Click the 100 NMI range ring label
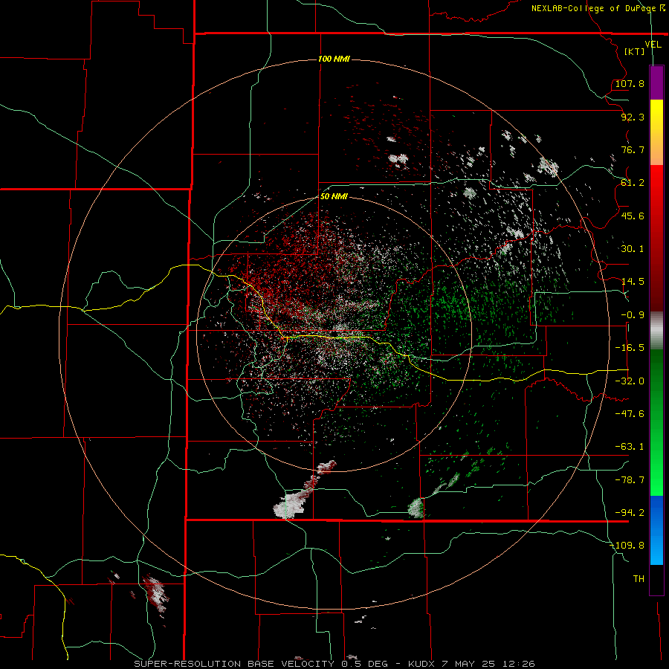Viewport: 669px width, 669px height. tap(334, 59)
